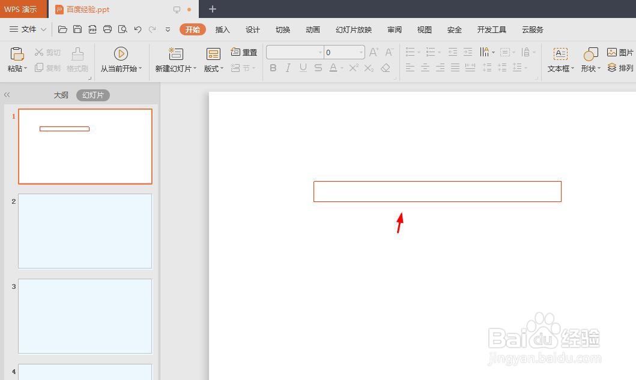Insert an image via 图片 icon

(619, 52)
